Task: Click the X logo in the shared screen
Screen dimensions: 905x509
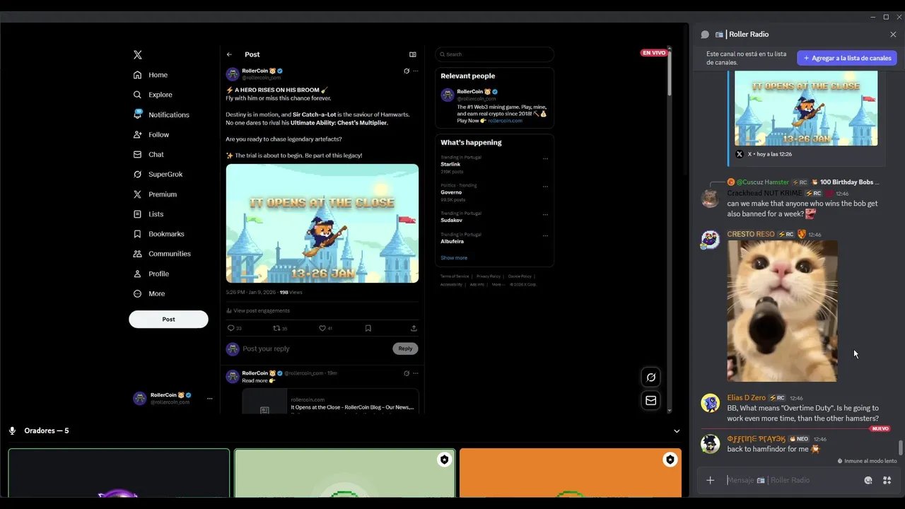Action: [138, 54]
